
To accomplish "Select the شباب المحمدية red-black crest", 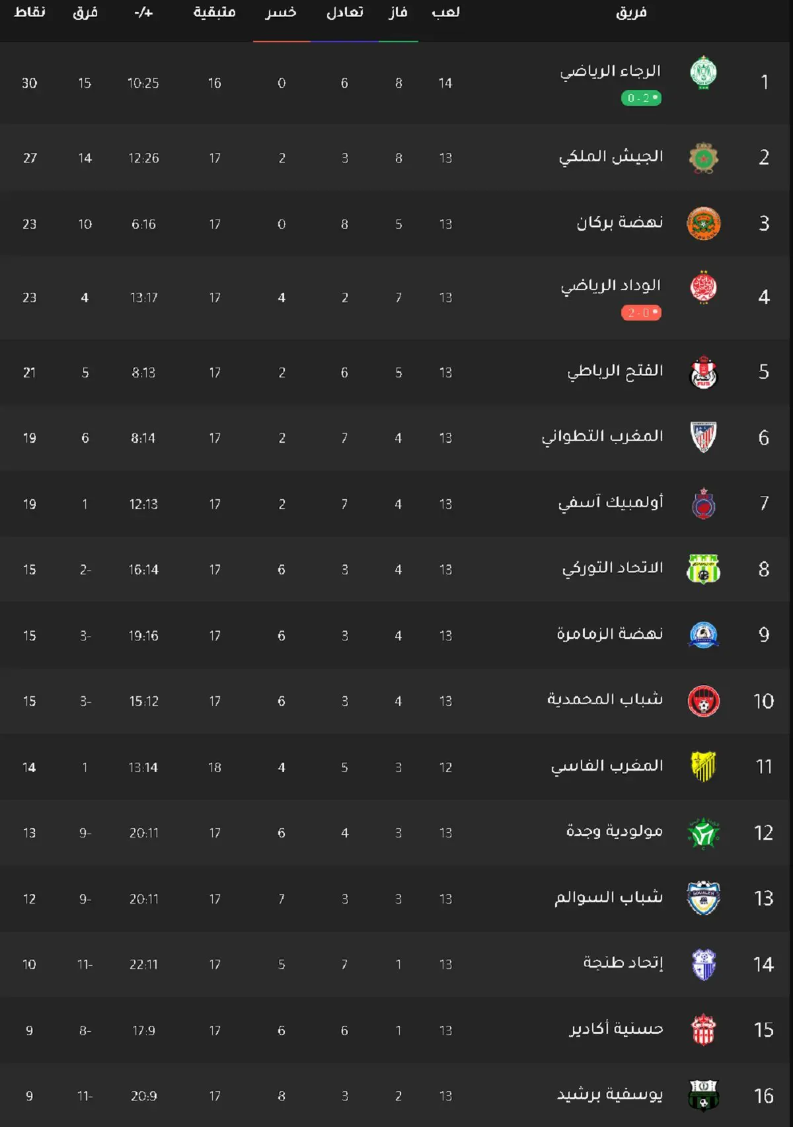I will pyautogui.click(x=704, y=701).
